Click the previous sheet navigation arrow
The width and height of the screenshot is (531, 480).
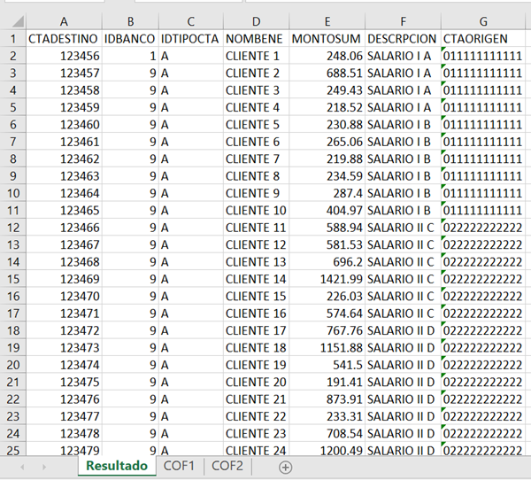pyautogui.click(x=21, y=467)
